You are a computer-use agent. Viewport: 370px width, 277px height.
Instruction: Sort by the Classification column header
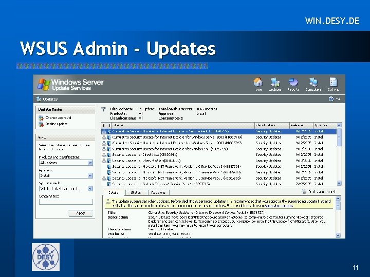pos(272,126)
